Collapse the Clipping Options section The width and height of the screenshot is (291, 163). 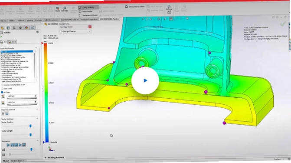tap(37, 109)
